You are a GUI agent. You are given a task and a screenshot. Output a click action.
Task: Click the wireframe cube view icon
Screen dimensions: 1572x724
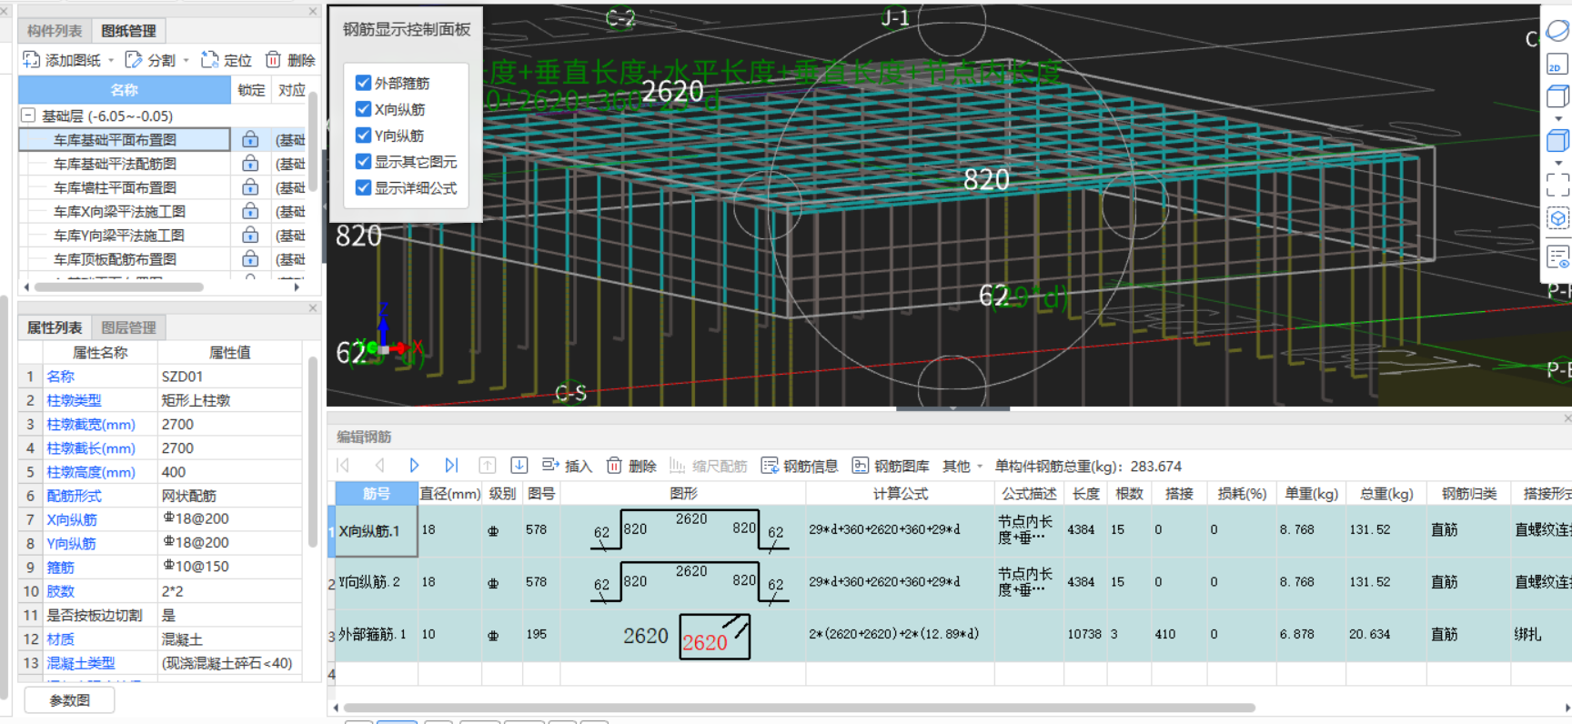click(1557, 96)
